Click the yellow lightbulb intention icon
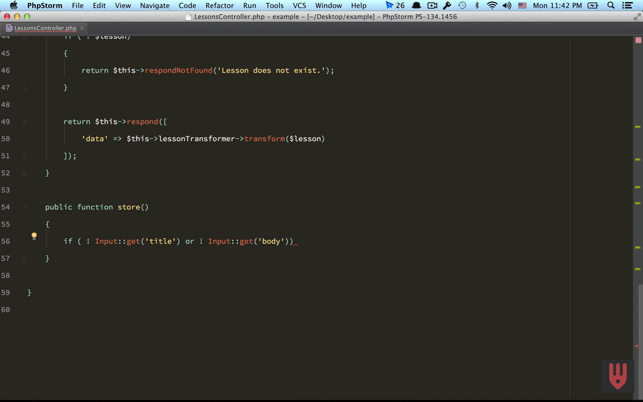Viewport: 643px width, 402px height. [x=34, y=236]
